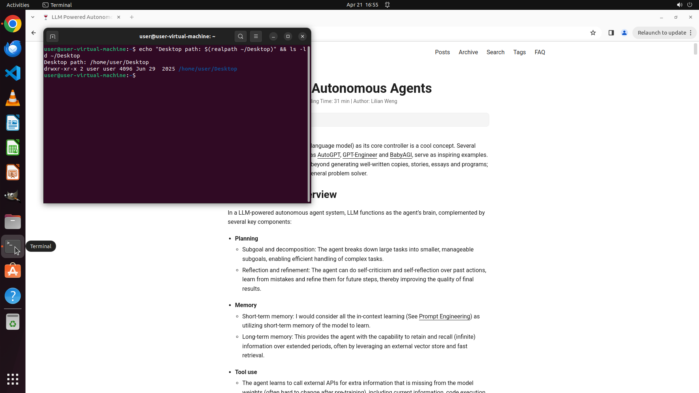The image size is (699, 393).
Task: Launch Visual Studio Code from dock
Action: [x=13, y=74]
